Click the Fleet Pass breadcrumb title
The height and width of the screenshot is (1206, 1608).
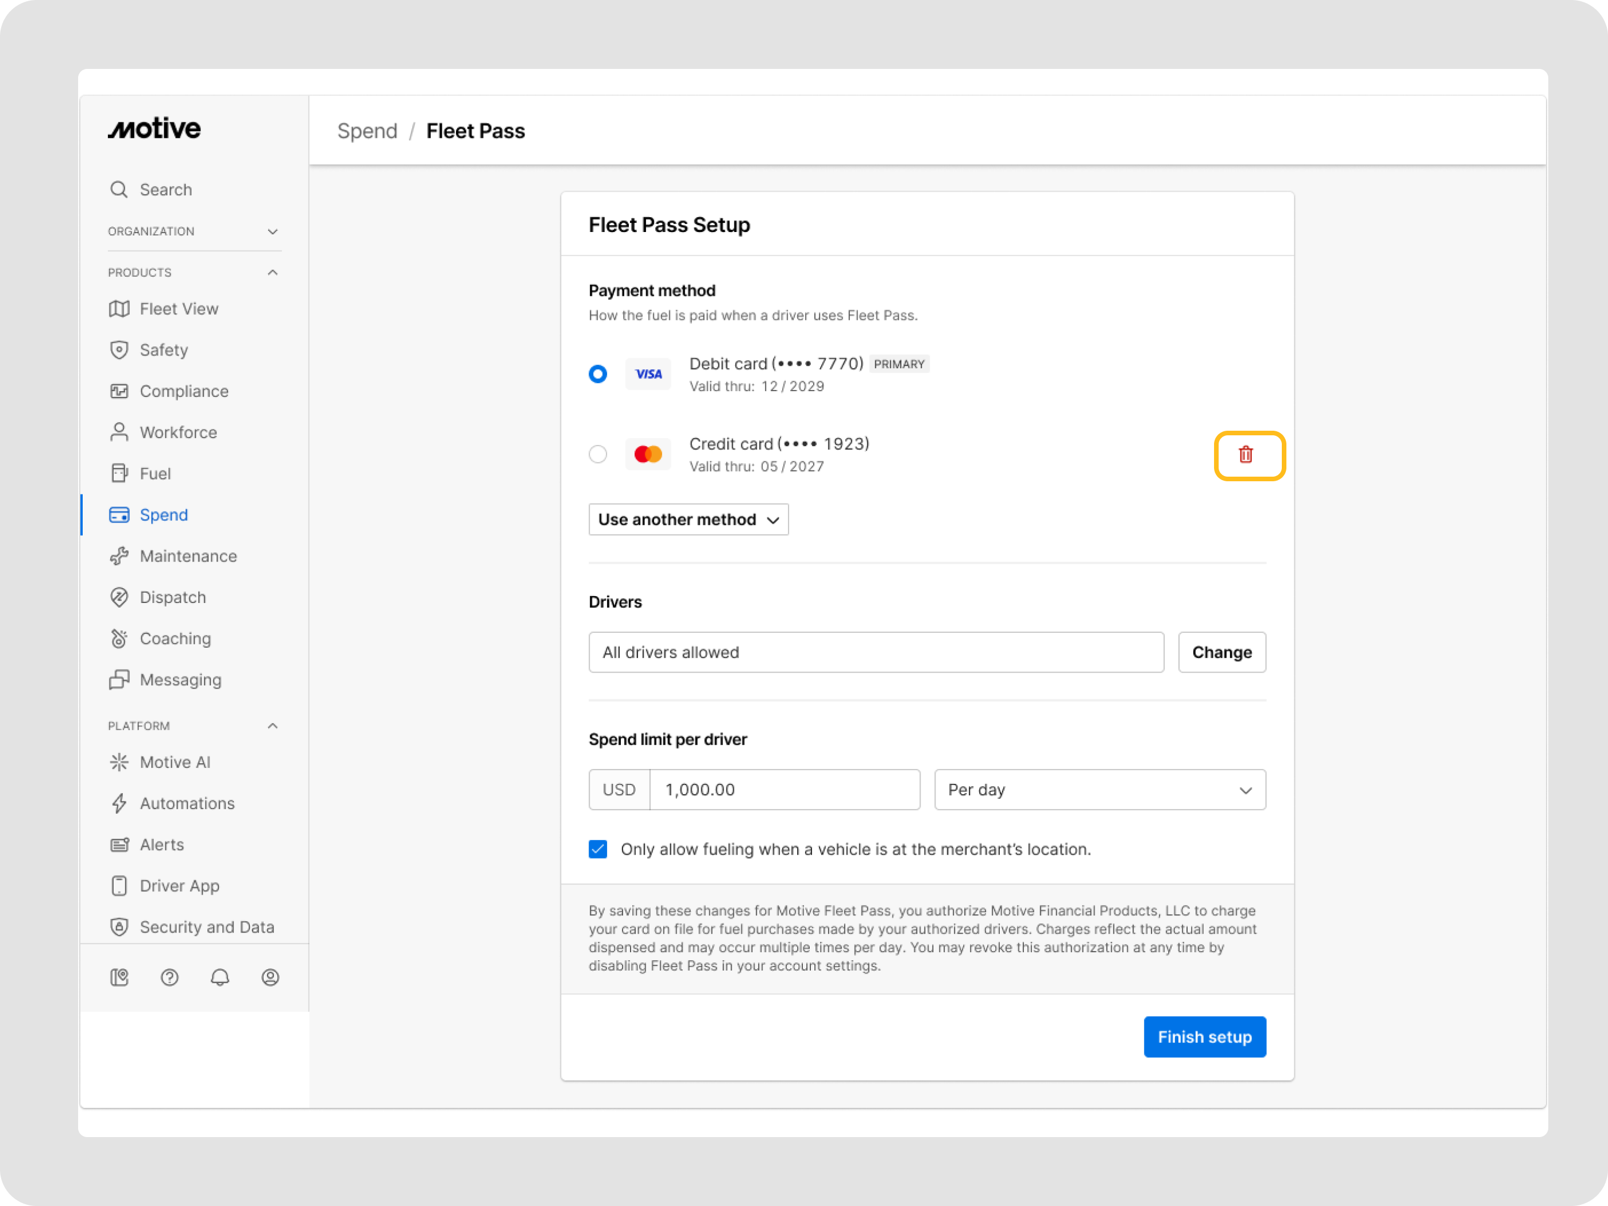pyautogui.click(x=476, y=131)
